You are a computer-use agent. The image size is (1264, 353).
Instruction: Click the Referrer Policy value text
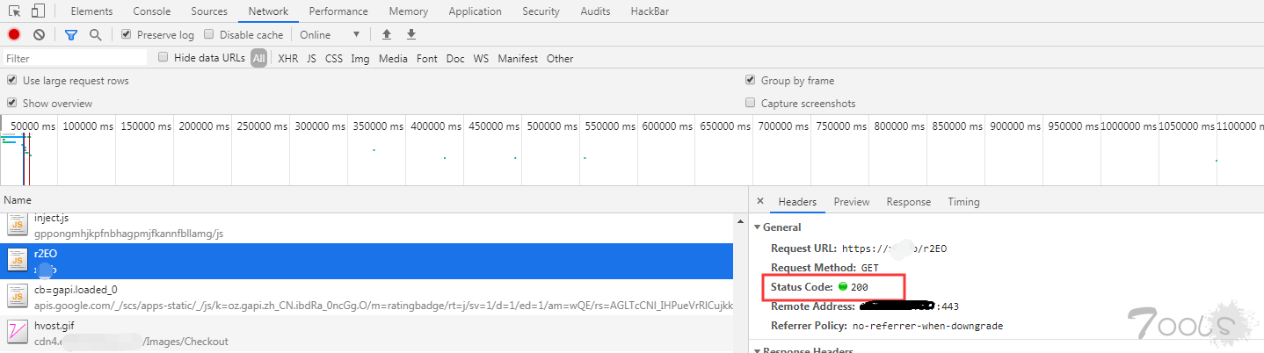click(928, 326)
